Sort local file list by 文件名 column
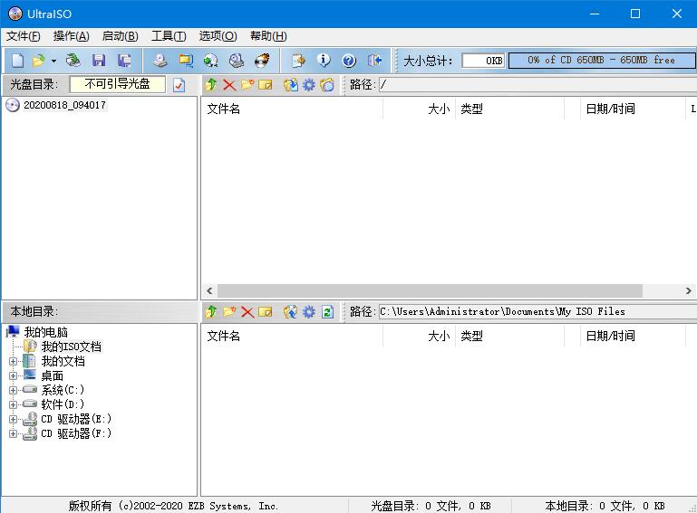697x513 pixels. (292, 336)
